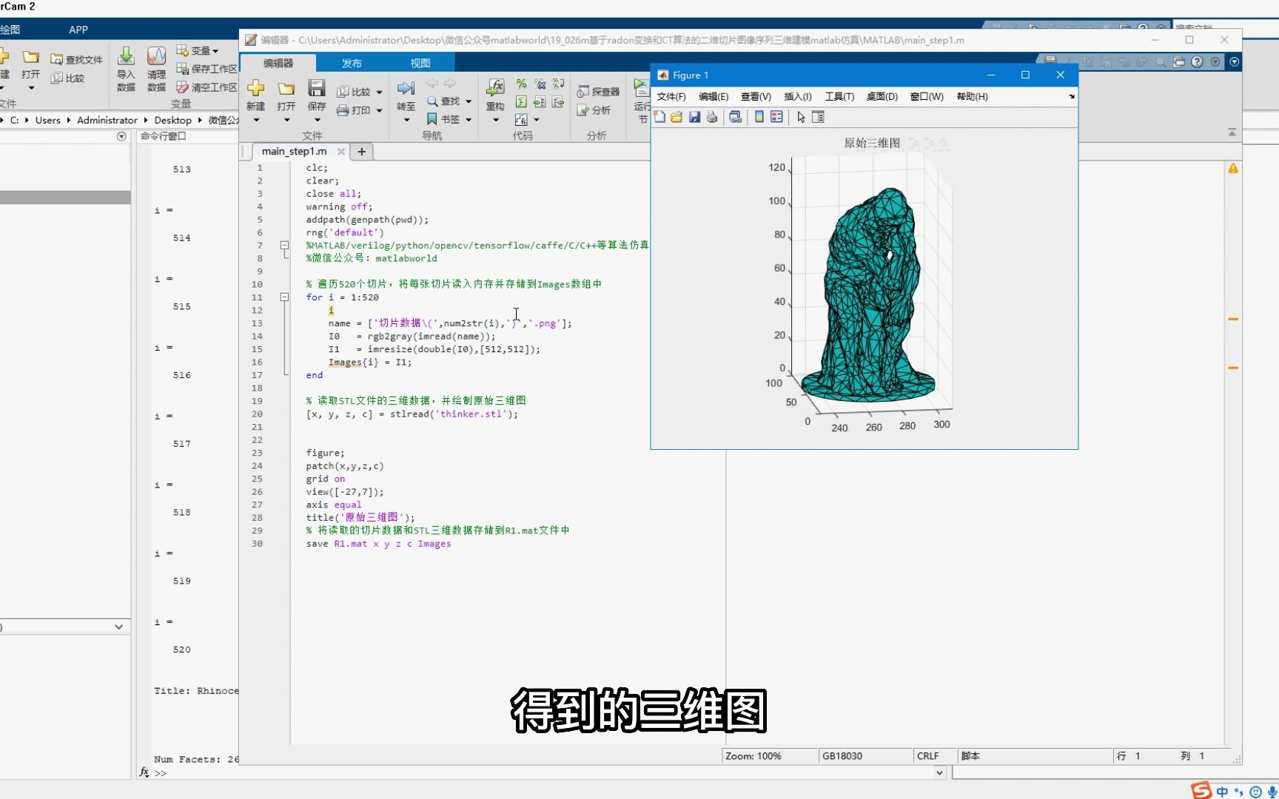Expand the 查找 dropdown arrow
This screenshot has width=1279, height=799.
pyautogui.click(x=469, y=101)
